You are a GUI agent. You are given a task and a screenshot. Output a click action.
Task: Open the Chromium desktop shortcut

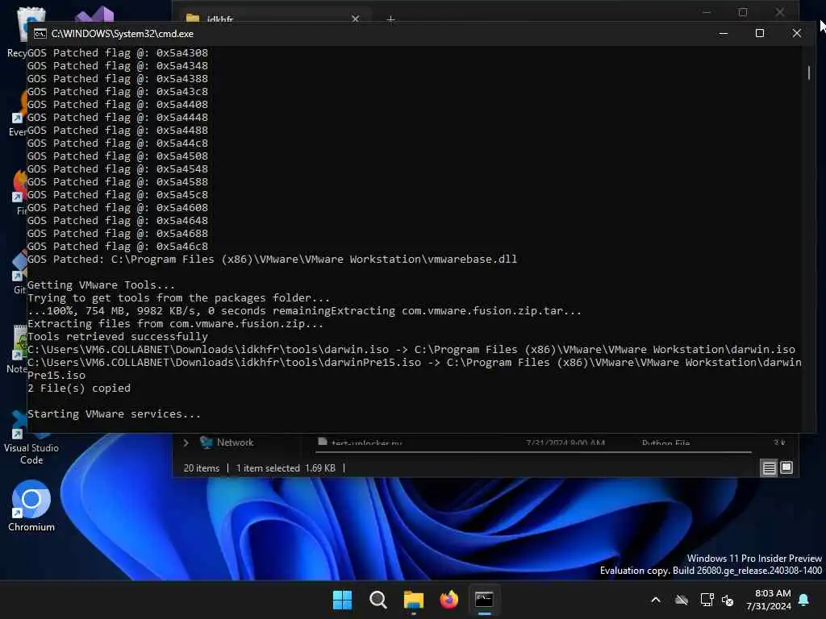tap(31, 505)
